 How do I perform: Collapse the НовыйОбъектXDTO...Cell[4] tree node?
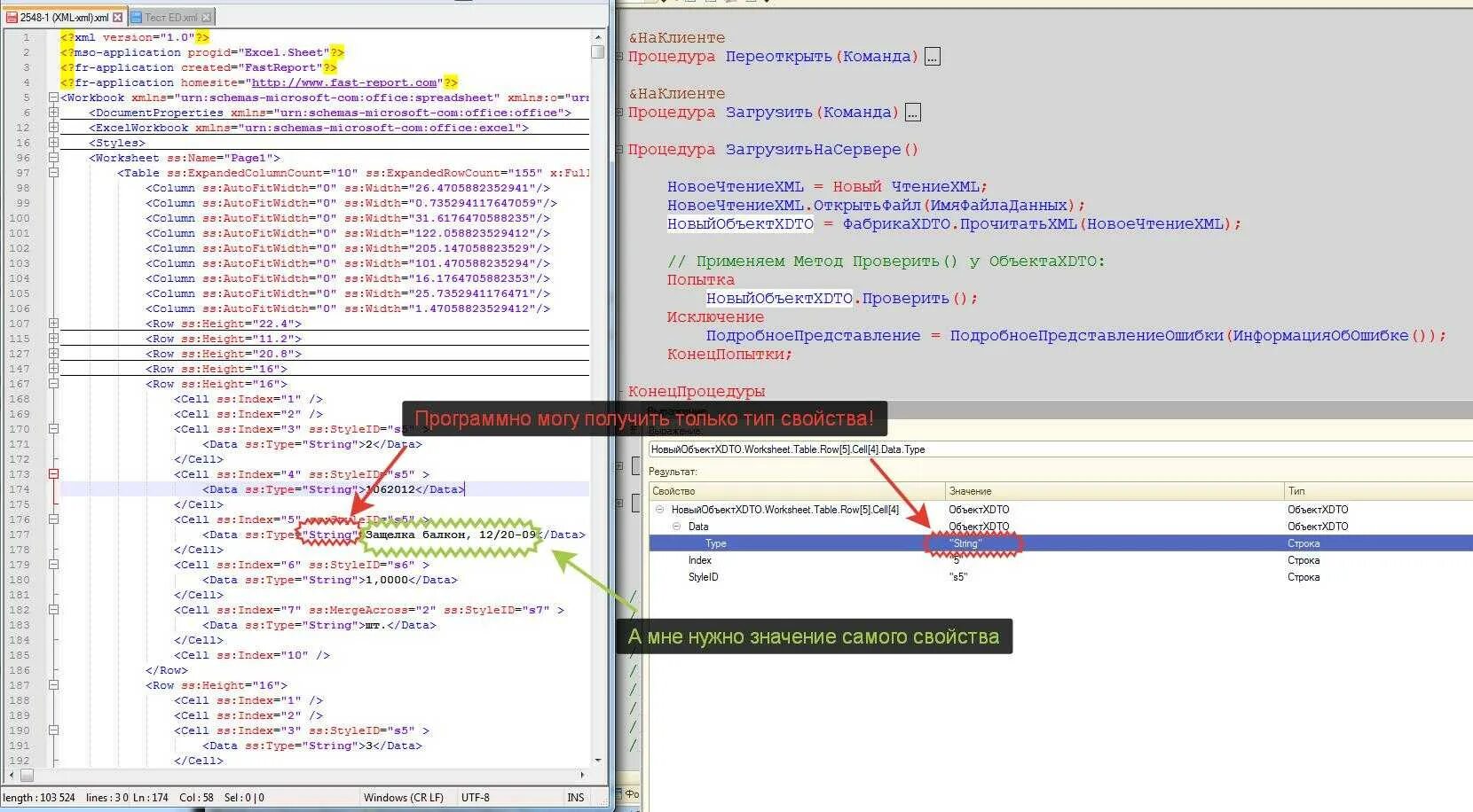pyautogui.click(x=659, y=510)
